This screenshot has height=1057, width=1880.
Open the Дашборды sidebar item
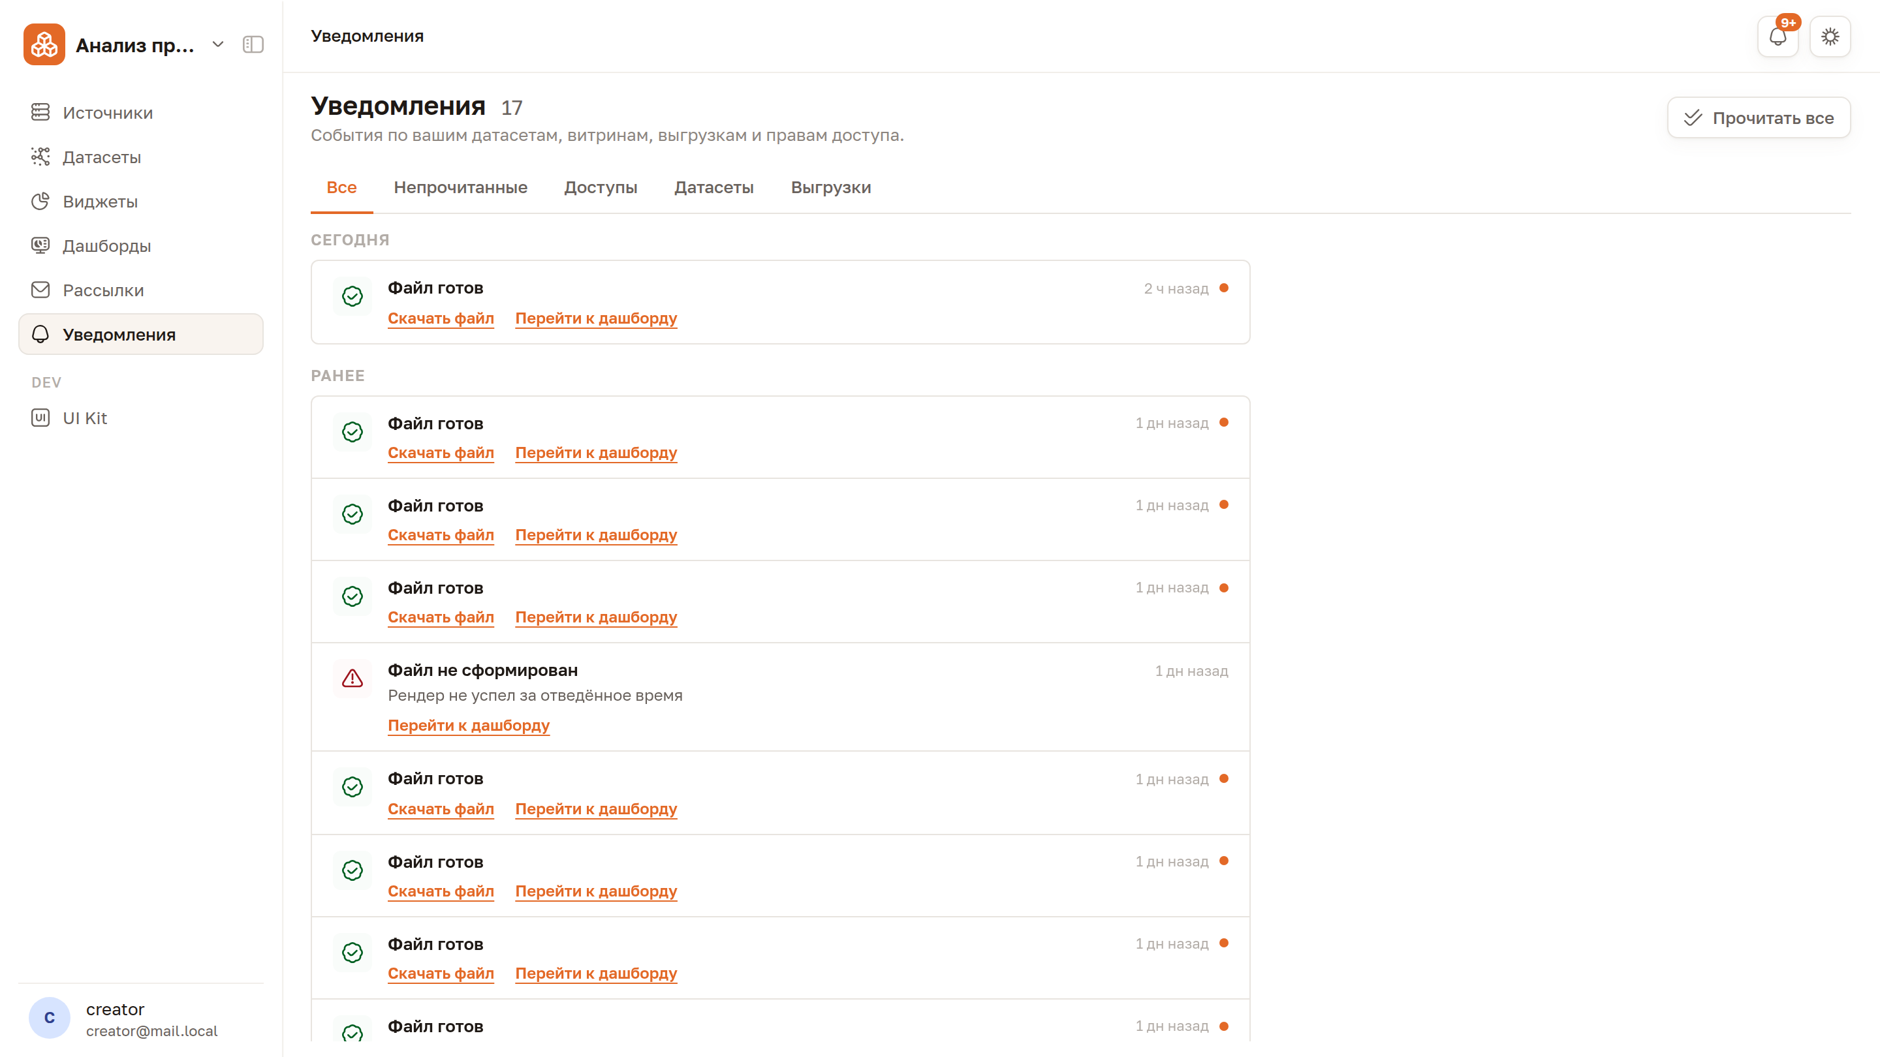(x=141, y=246)
